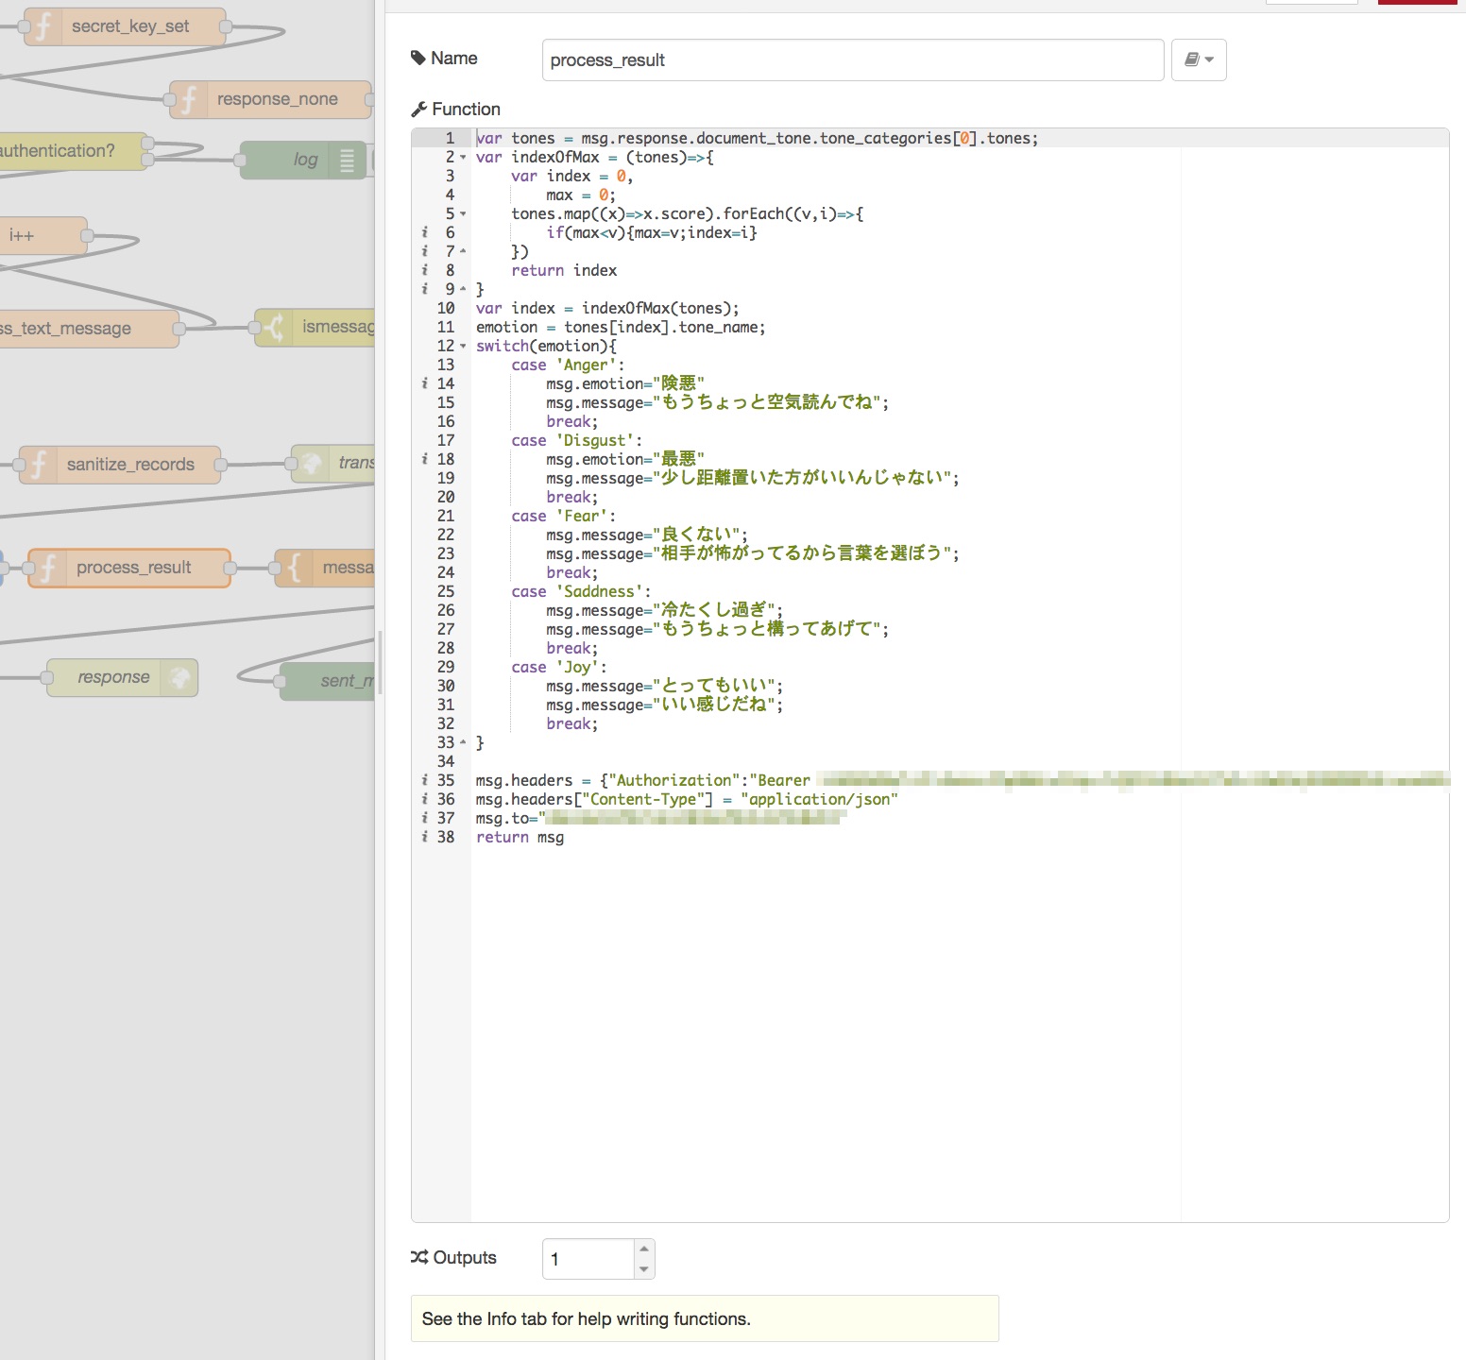1466x1360 pixels.
Task: Click the info annotation icon on line 38
Action: pos(424,837)
